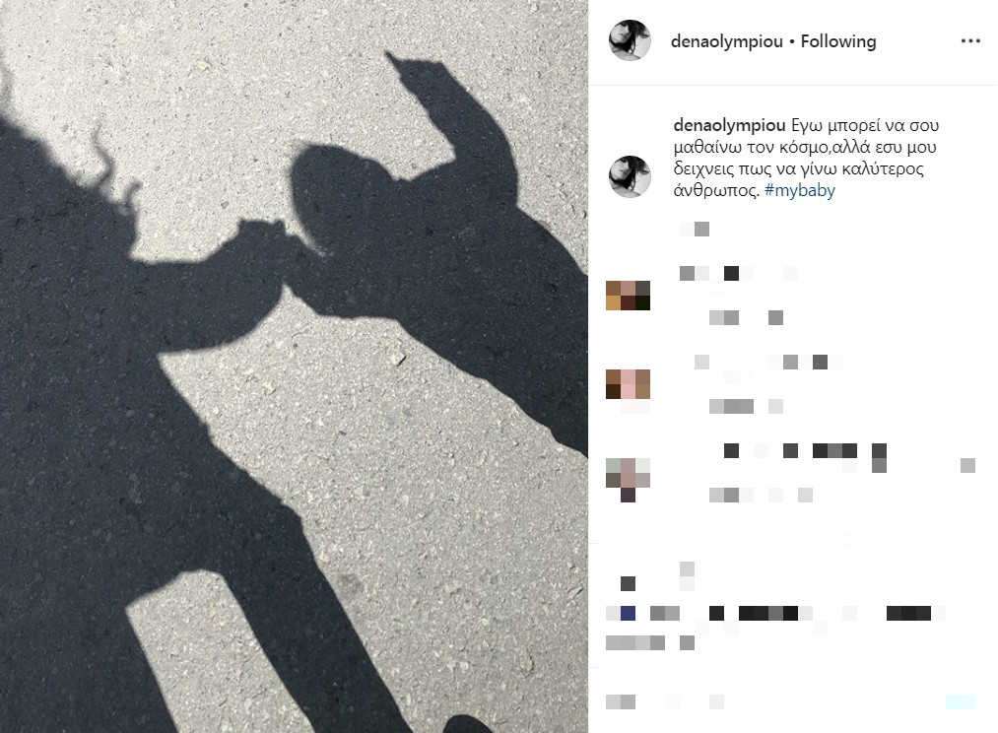
Task: Click the avatar beside the caption text
Action: coord(630,176)
